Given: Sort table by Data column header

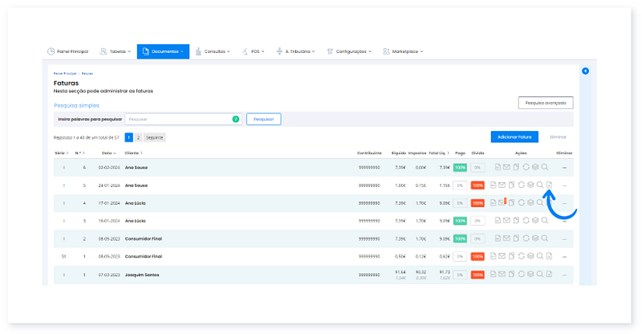Looking at the screenshot, I should [107, 153].
